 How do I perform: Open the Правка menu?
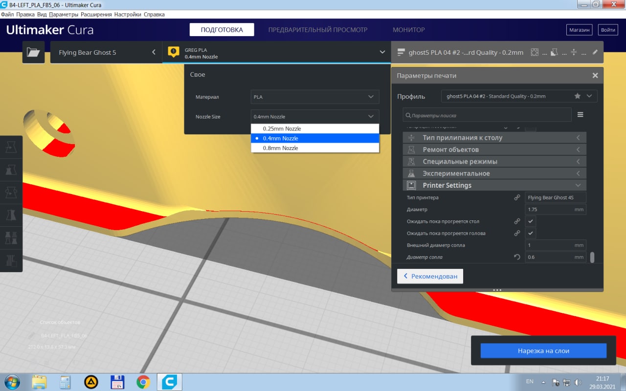click(25, 14)
